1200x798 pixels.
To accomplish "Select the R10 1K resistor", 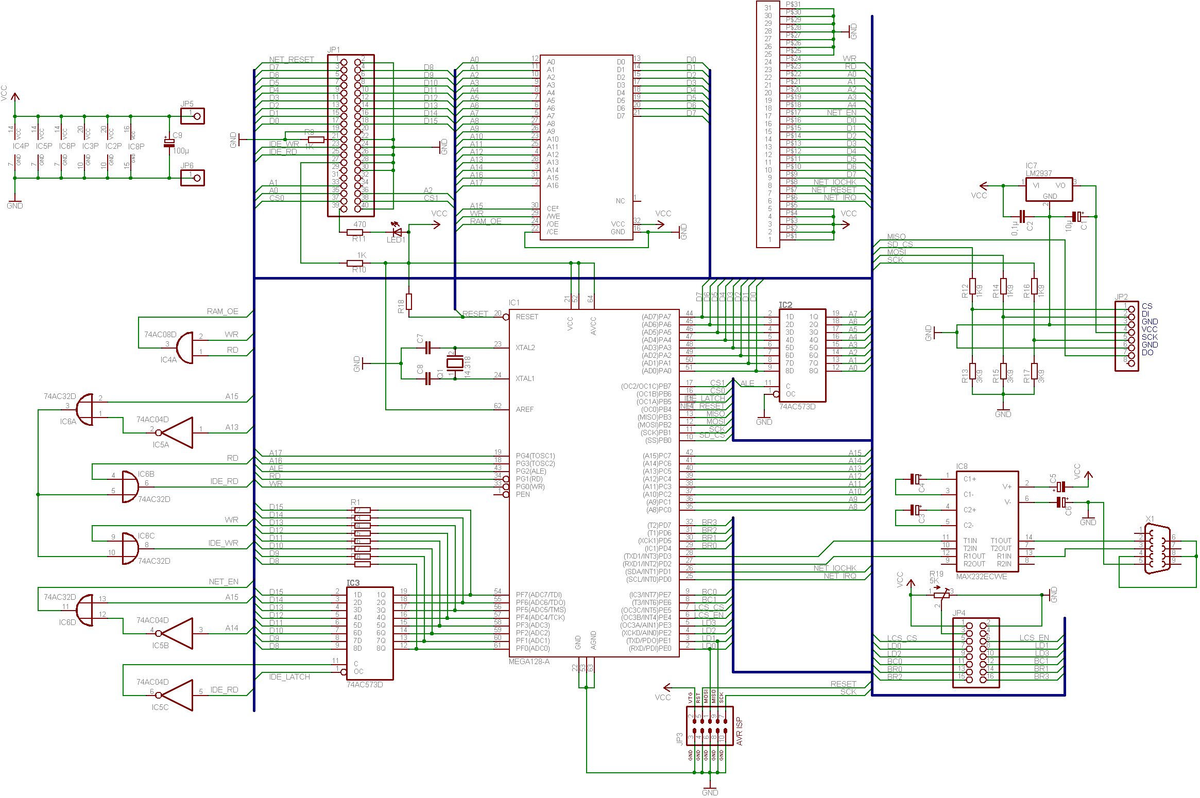I will (355, 263).
